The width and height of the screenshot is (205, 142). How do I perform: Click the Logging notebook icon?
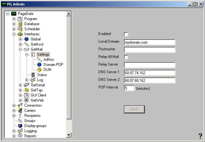(20, 131)
